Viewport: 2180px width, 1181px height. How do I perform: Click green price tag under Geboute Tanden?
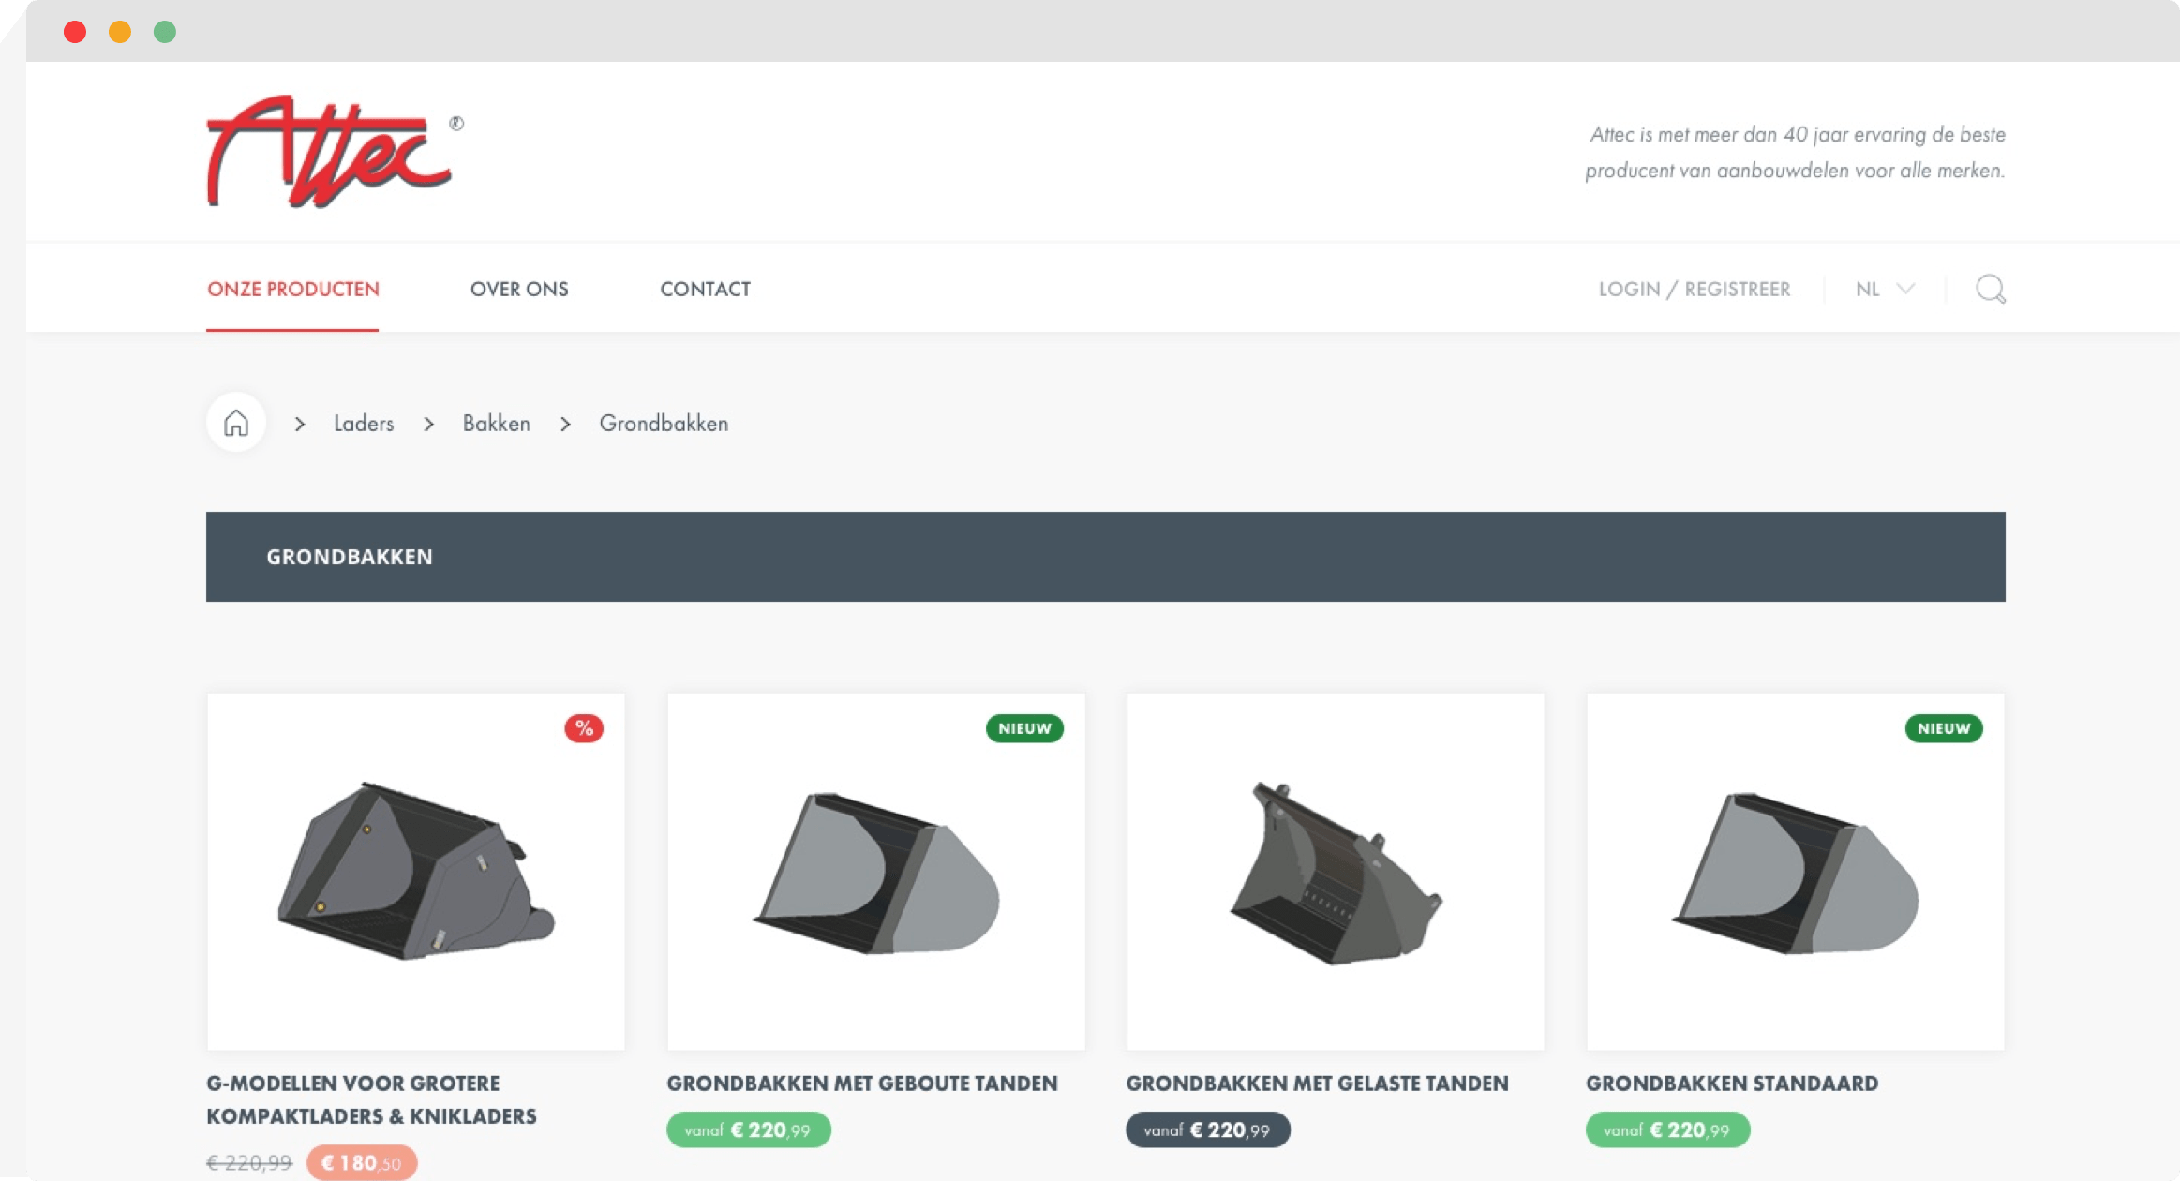click(749, 1130)
